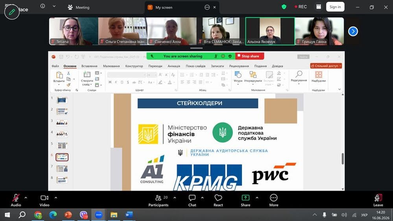Open the Конструктор ribbon tab
393x221 pixels.
[x=134, y=66]
